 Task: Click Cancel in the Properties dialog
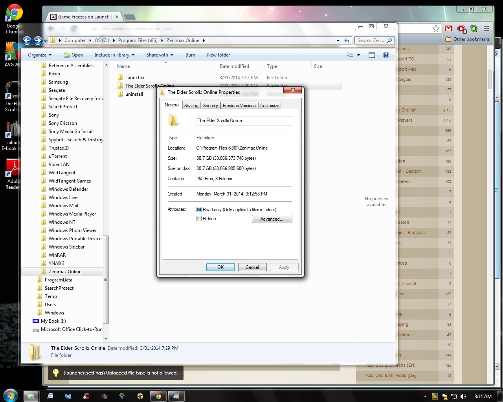pyautogui.click(x=252, y=267)
